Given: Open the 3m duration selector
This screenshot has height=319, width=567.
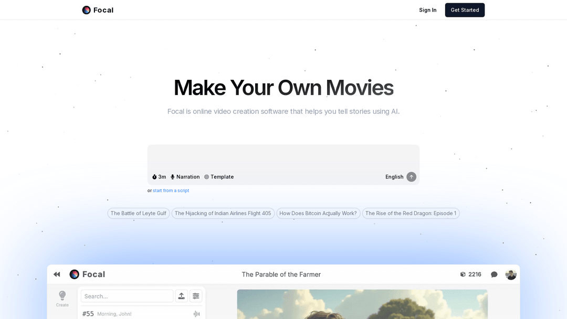Looking at the screenshot, I should pyautogui.click(x=159, y=177).
